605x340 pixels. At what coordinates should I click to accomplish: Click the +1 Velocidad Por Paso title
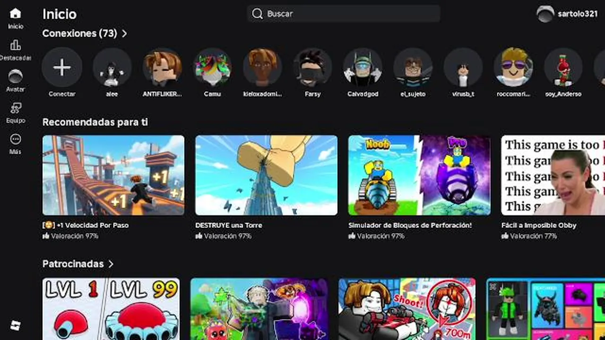[86, 225]
